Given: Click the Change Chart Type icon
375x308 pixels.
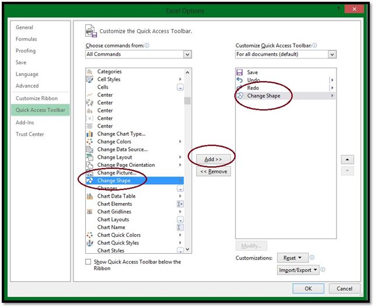Looking at the screenshot, I should [90, 134].
